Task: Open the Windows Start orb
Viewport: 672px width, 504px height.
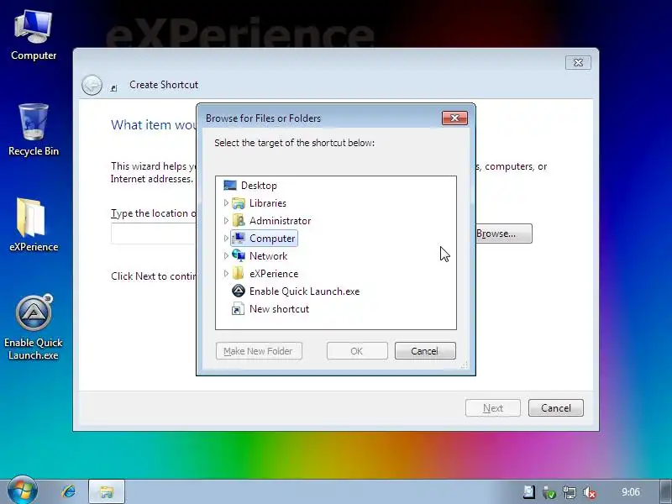Action: [23, 491]
